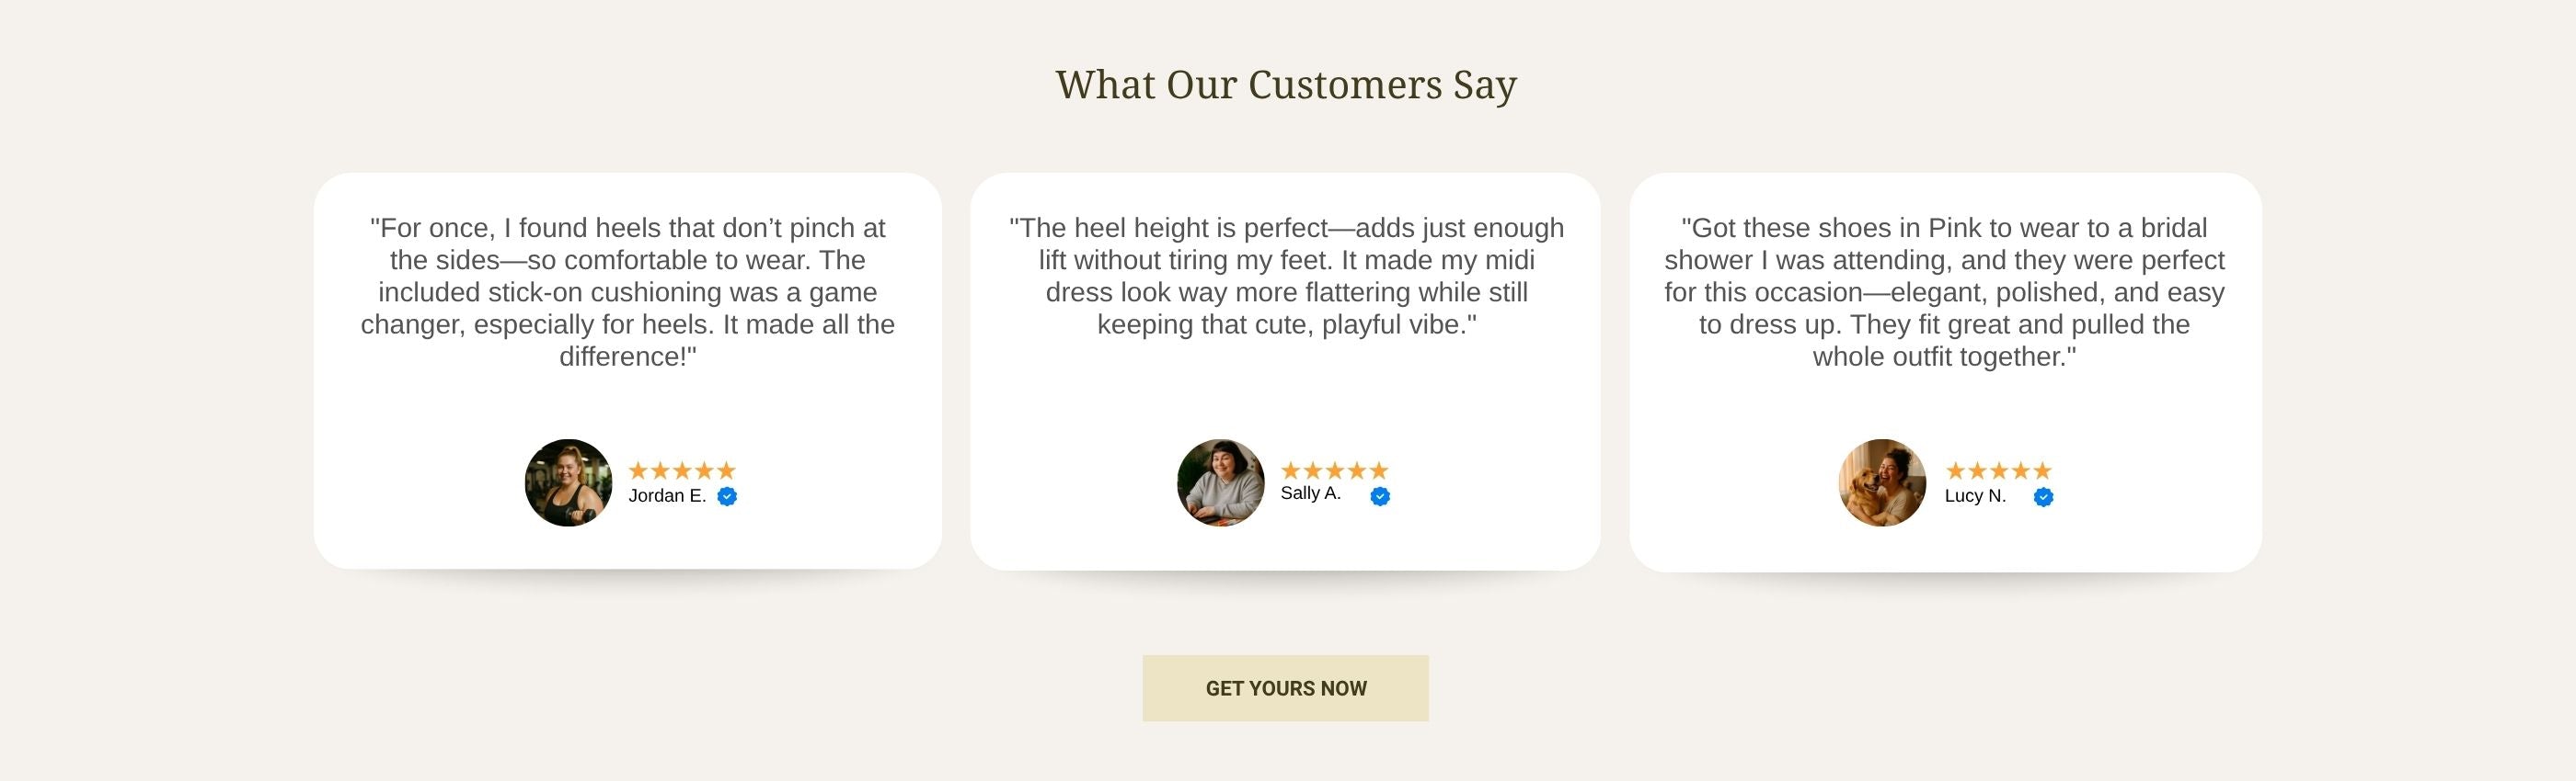Click the five-star rating above Sally A.

tap(1335, 470)
